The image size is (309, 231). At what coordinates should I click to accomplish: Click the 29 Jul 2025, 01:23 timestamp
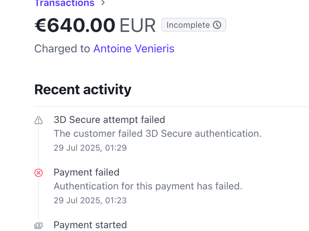tap(90, 200)
